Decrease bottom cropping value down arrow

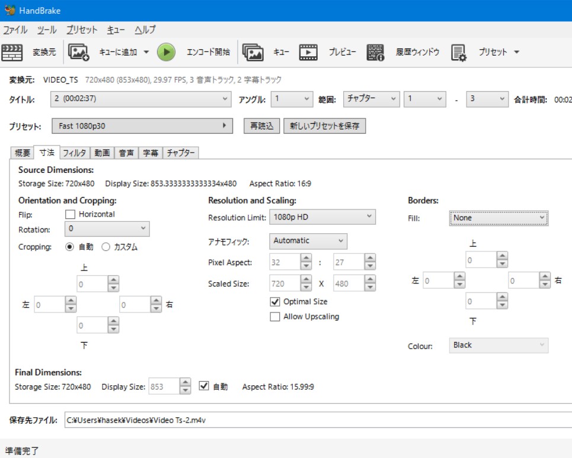click(113, 329)
